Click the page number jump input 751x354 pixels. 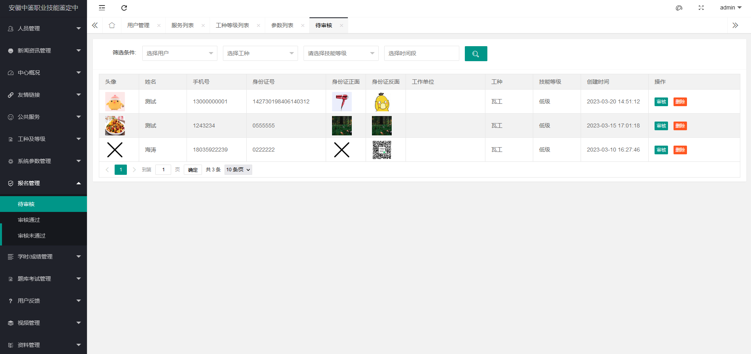click(x=163, y=170)
